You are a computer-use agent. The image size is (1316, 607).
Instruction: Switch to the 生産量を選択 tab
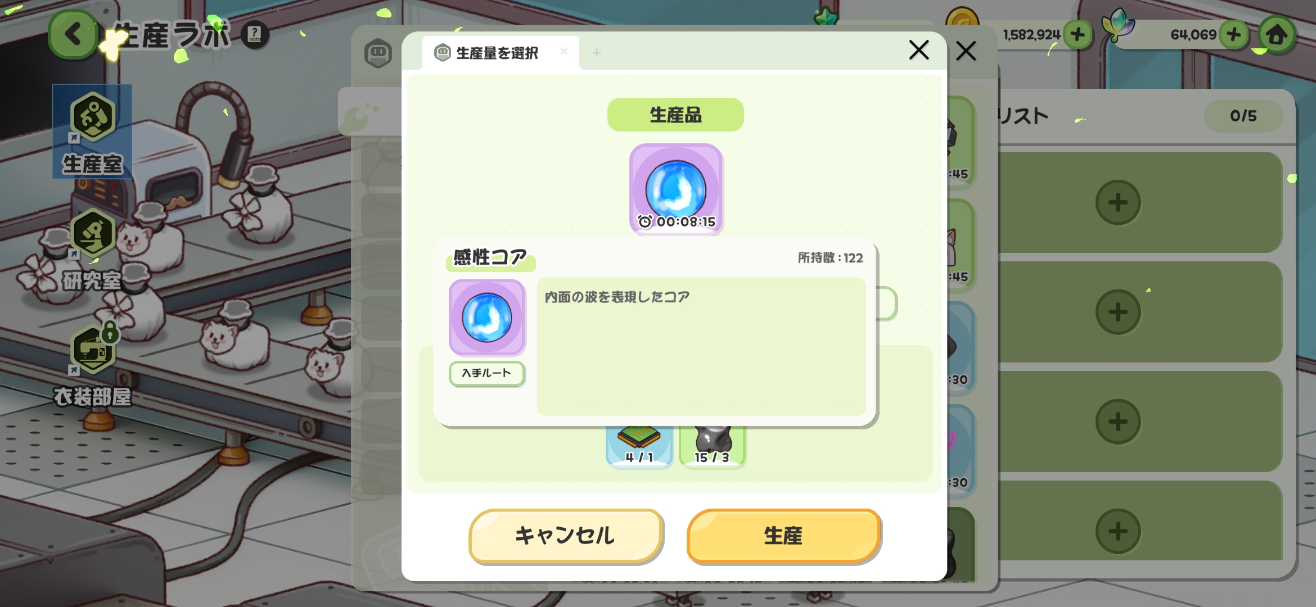pyautogui.click(x=497, y=53)
